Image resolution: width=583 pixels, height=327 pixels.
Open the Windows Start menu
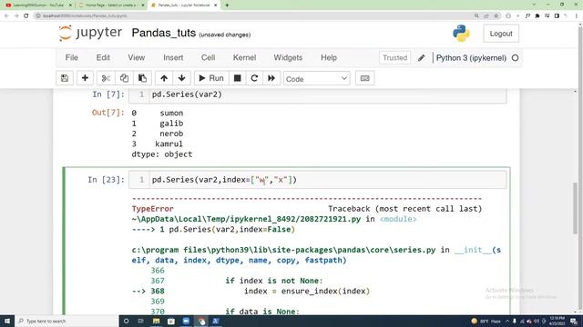click(x=7, y=321)
